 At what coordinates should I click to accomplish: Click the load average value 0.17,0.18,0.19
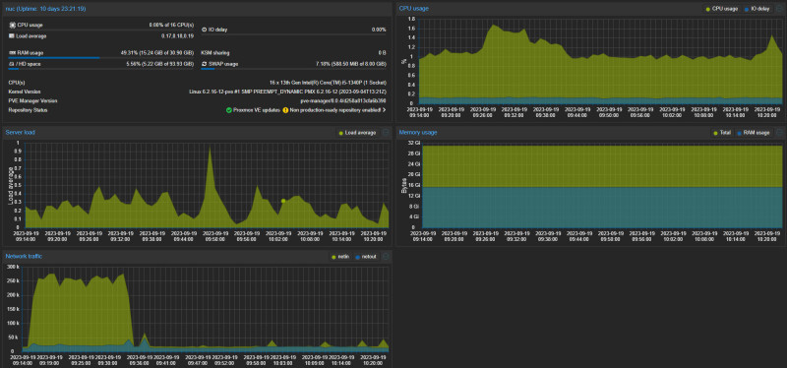tap(177, 35)
